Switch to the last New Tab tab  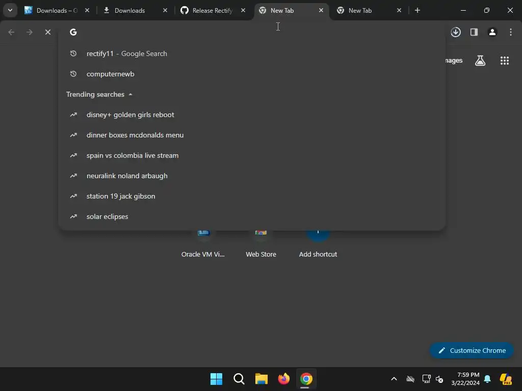coord(369,10)
